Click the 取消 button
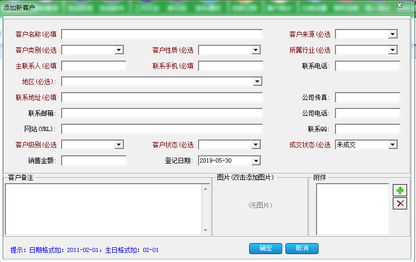This screenshot has height=262, width=416. 302,248
